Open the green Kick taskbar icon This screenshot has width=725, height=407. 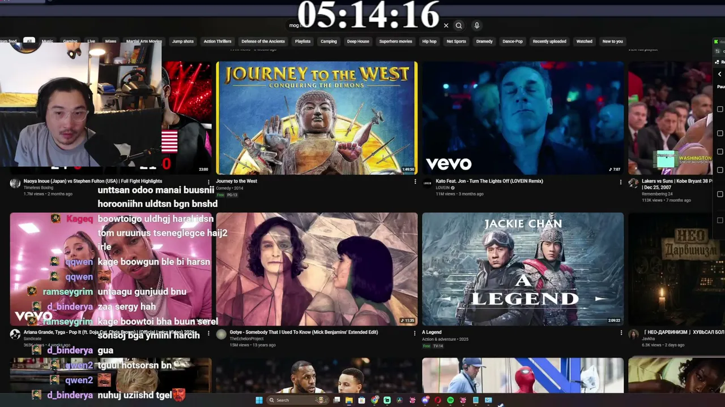click(x=387, y=400)
